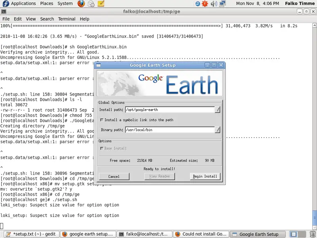Viewport: 317px width, 238px height.
Task: Open the orange alert tray icon
Action: click(x=205, y=4)
